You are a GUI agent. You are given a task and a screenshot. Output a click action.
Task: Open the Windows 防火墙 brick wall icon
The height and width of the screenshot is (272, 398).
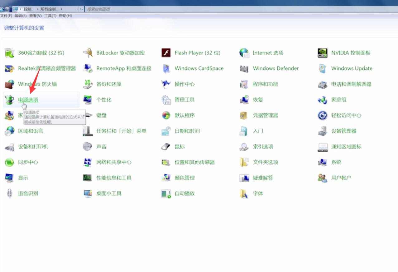10,84
